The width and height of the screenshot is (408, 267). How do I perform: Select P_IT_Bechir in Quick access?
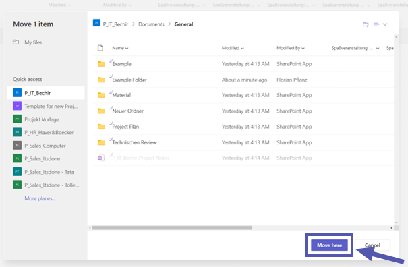[x=46, y=93]
